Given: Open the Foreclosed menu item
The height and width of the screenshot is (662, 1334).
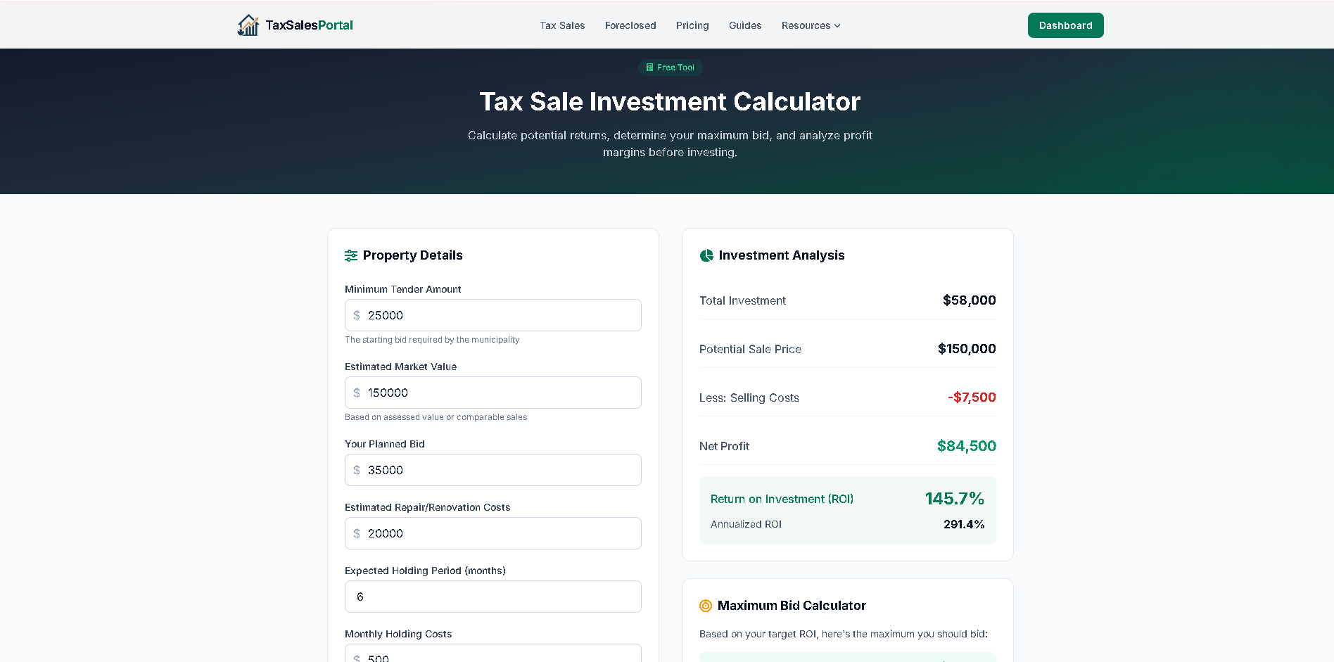Looking at the screenshot, I should 630,25.
